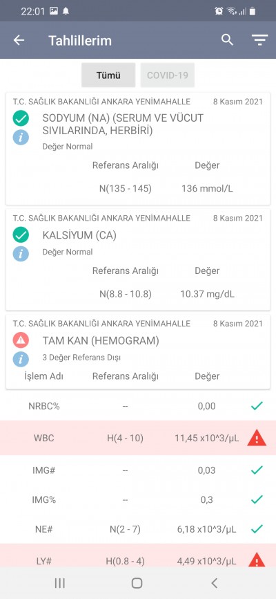This screenshot has width=276, height=599.
Task: Tap green check icon on Sodyum card
Action: (x=21, y=118)
